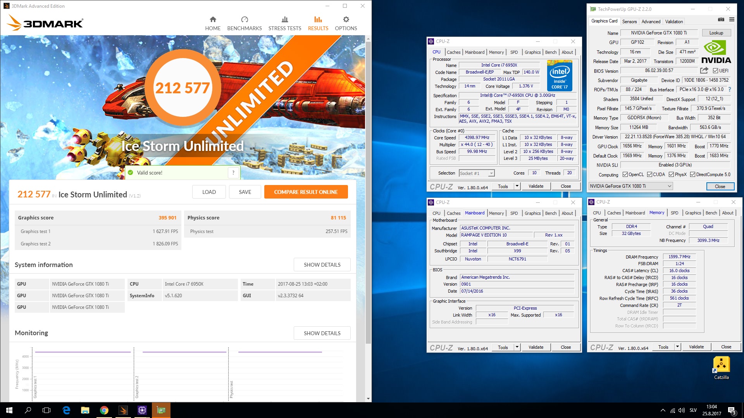Toggle the OpenCL checkbox in GPU-Z
Screen dimensions: 744x418
point(625,175)
